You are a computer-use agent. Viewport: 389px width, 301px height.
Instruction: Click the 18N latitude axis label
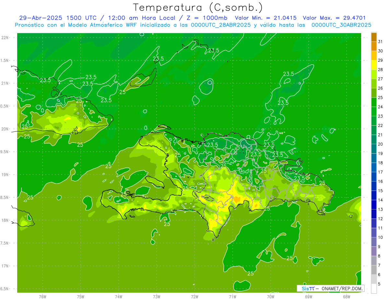point(6,220)
